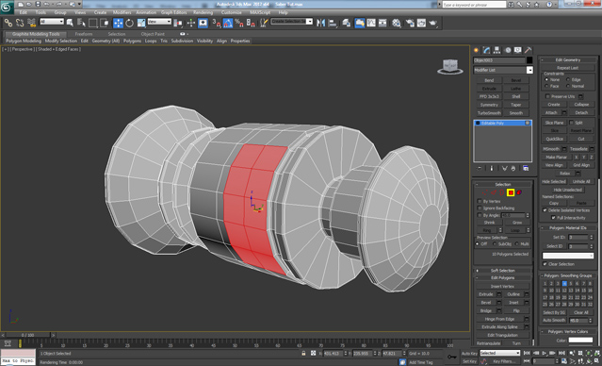602x366 pixels.
Task: Open Select by Name list icon
Action: [81, 23]
